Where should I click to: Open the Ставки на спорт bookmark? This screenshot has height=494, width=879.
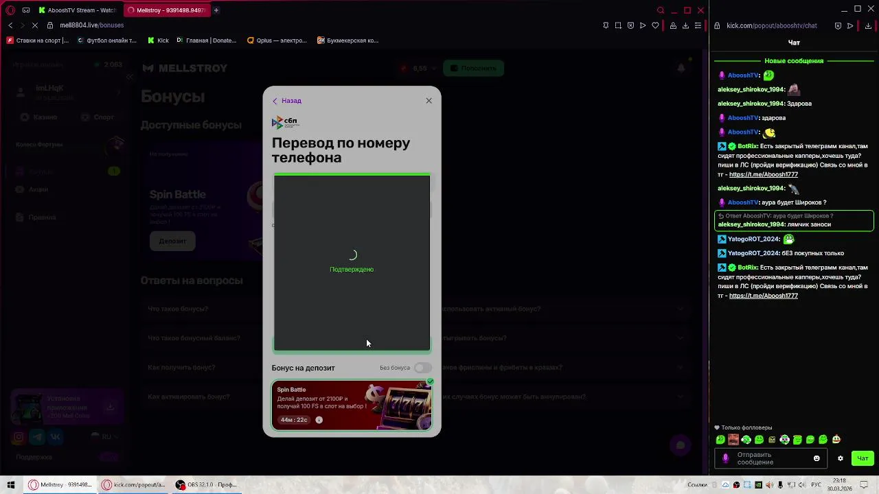[38, 40]
